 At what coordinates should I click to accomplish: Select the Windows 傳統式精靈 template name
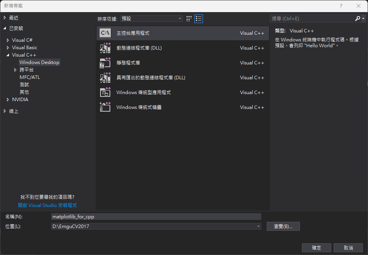[x=139, y=107]
